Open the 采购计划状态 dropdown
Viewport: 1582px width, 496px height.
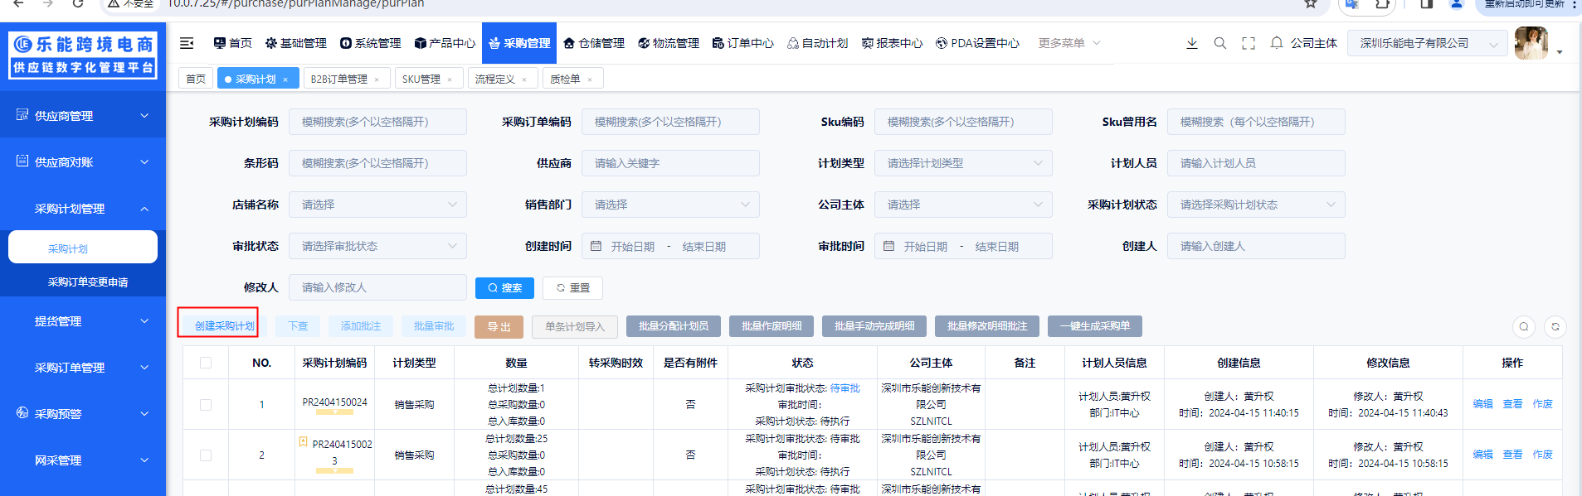click(x=1256, y=205)
